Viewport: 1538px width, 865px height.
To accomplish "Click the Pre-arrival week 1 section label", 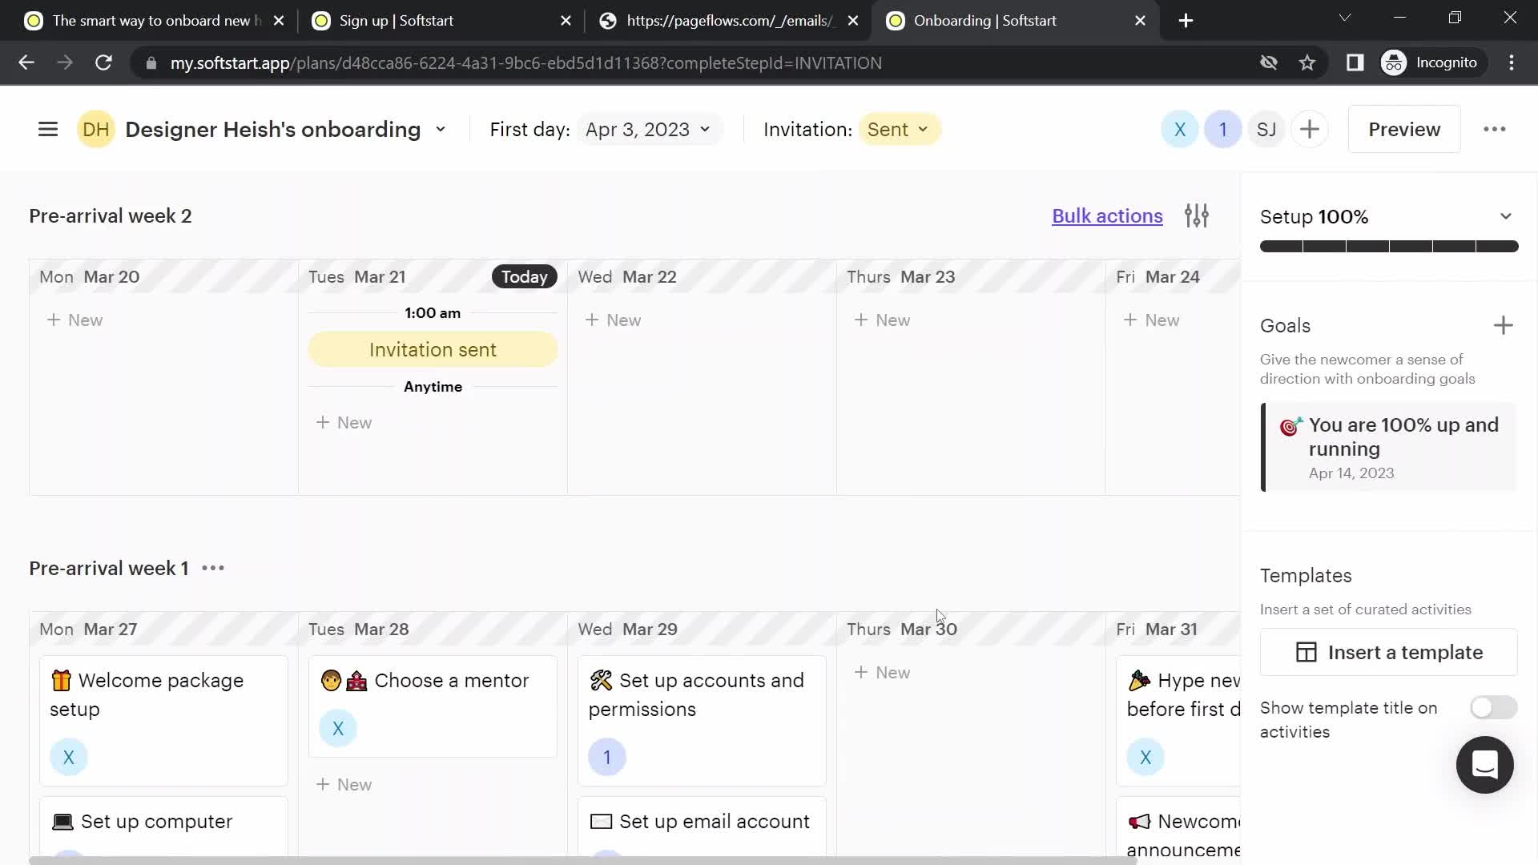I will coord(109,567).
